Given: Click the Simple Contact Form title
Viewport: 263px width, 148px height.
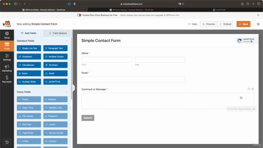Looking at the screenshot, I should point(101,41).
